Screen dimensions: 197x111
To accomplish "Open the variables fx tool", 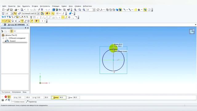I will pos(60,10).
